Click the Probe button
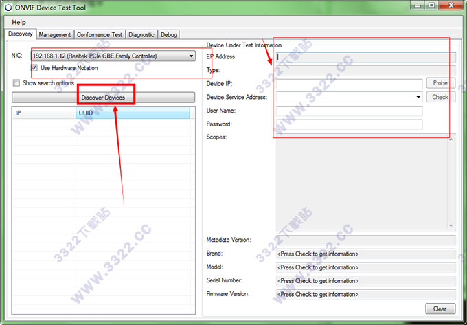This screenshot has height=325, width=467. (x=440, y=83)
